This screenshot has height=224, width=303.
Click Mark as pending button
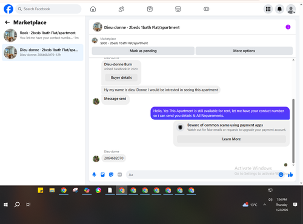(143, 51)
